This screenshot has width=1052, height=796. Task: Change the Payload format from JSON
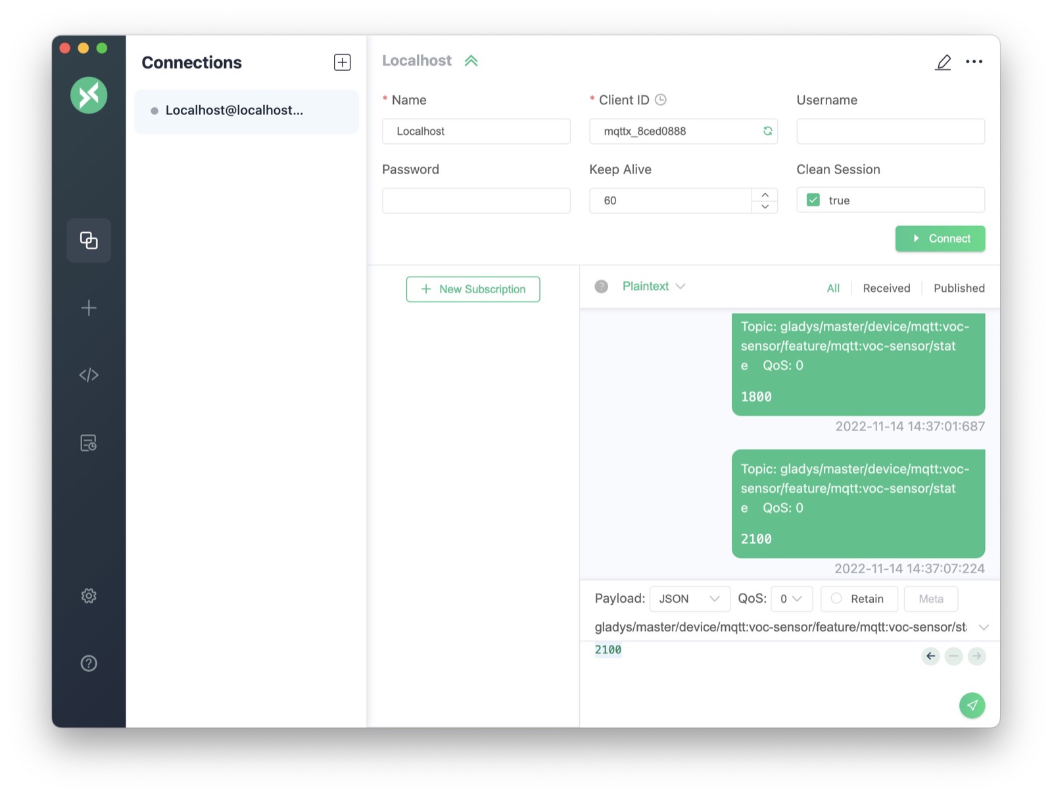tap(689, 598)
